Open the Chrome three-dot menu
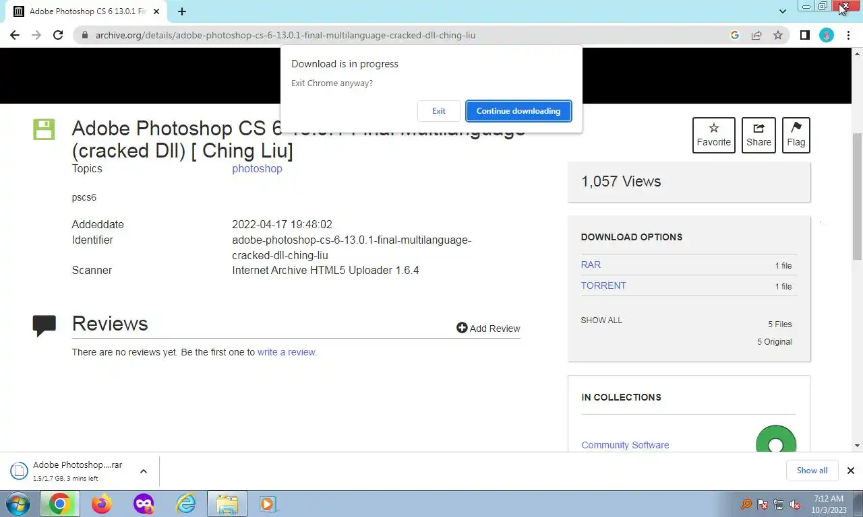 (x=849, y=35)
